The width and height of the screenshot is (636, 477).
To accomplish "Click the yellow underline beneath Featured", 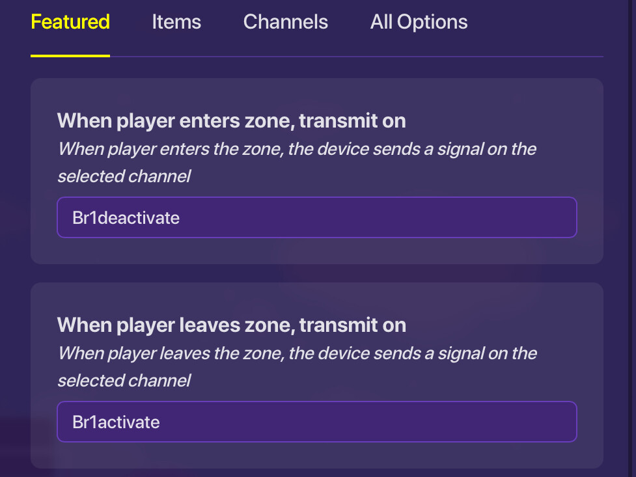I will coord(70,56).
